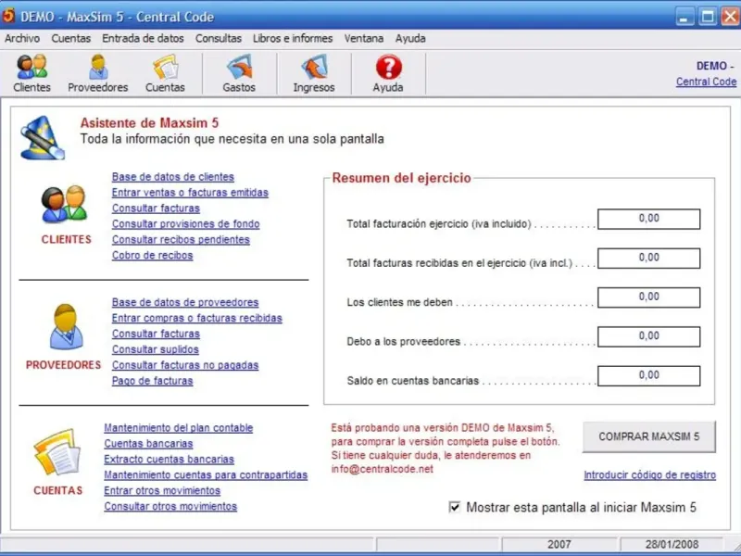This screenshot has height=556, width=741.
Task: Open Consultar facturas under Clientes
Action: point(156,208)
